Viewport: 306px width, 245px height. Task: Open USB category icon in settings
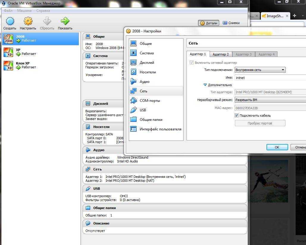tap(134, 110)
